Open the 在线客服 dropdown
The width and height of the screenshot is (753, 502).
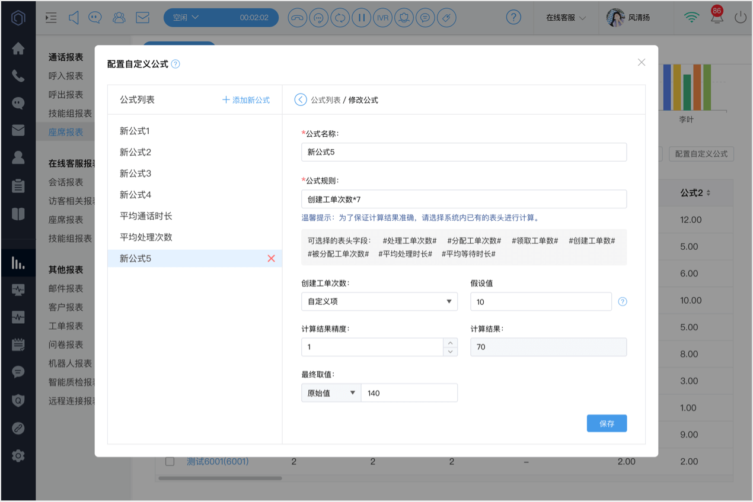click(566, 18)
